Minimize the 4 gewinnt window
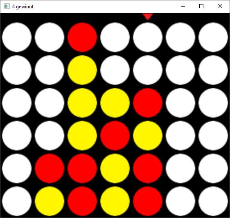The width and height of the screenshot is (230, 218). click(x=183, y=6)
